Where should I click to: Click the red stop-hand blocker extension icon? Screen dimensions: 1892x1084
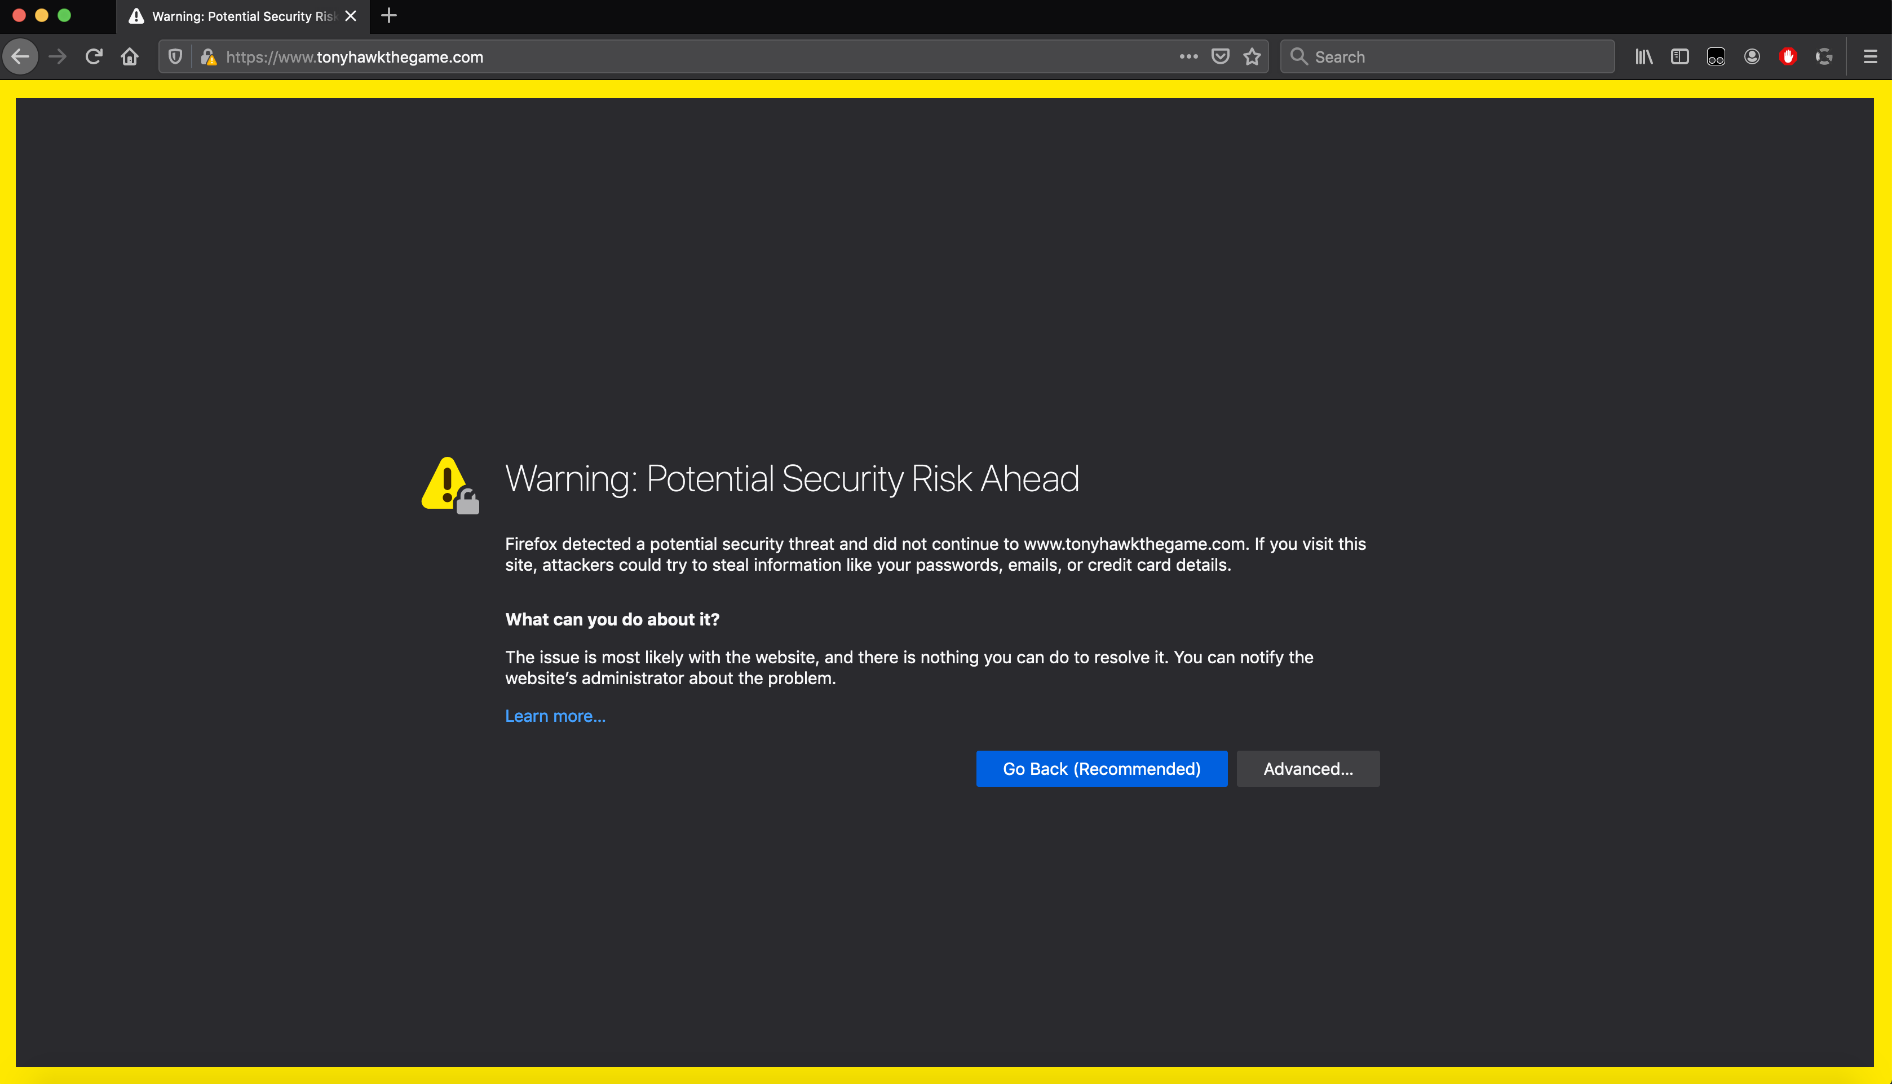click(1788, 56)
